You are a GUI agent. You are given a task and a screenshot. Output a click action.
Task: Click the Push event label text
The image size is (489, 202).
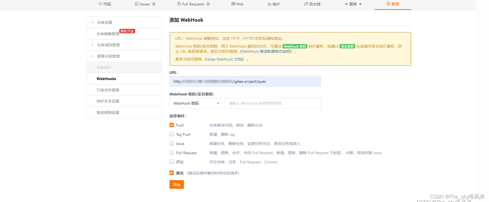click(x=180, y=125)
